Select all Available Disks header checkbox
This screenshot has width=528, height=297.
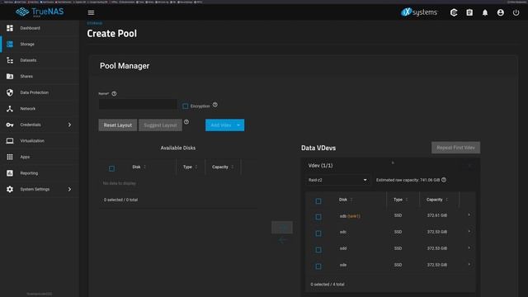click(111, 168)
